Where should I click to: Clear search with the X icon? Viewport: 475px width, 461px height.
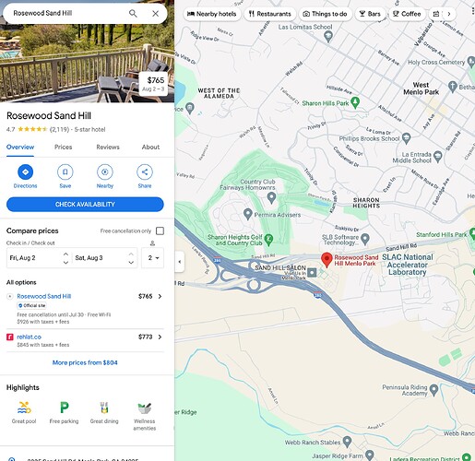[x=156, y=13]
